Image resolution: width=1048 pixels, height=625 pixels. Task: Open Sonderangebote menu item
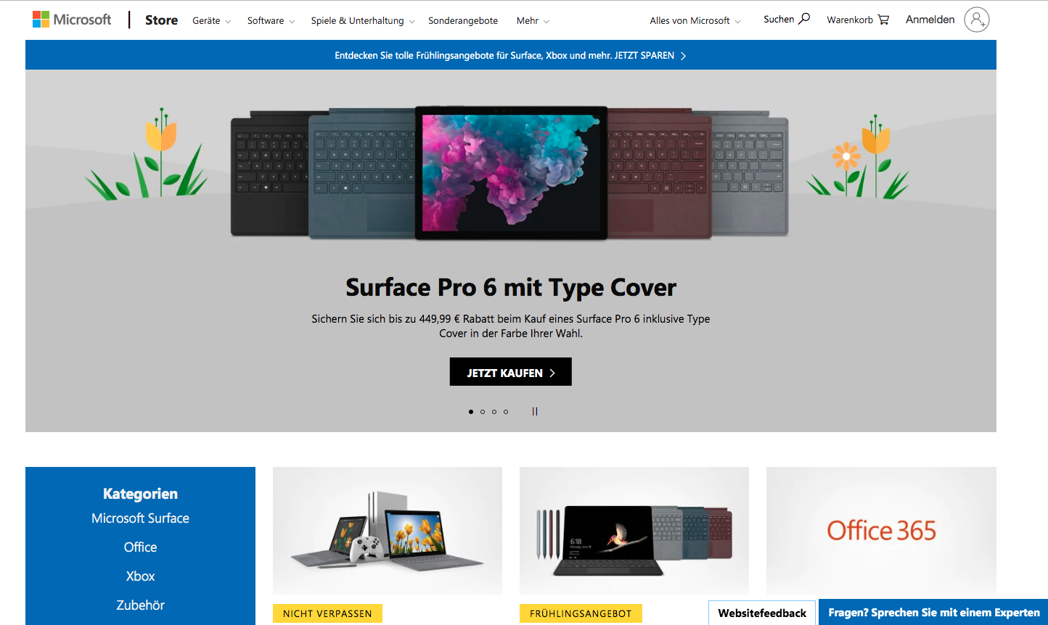pyautogui.click(x=463, y=21)
